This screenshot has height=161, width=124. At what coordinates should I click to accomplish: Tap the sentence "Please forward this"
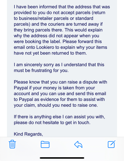[x=82, y=42]
